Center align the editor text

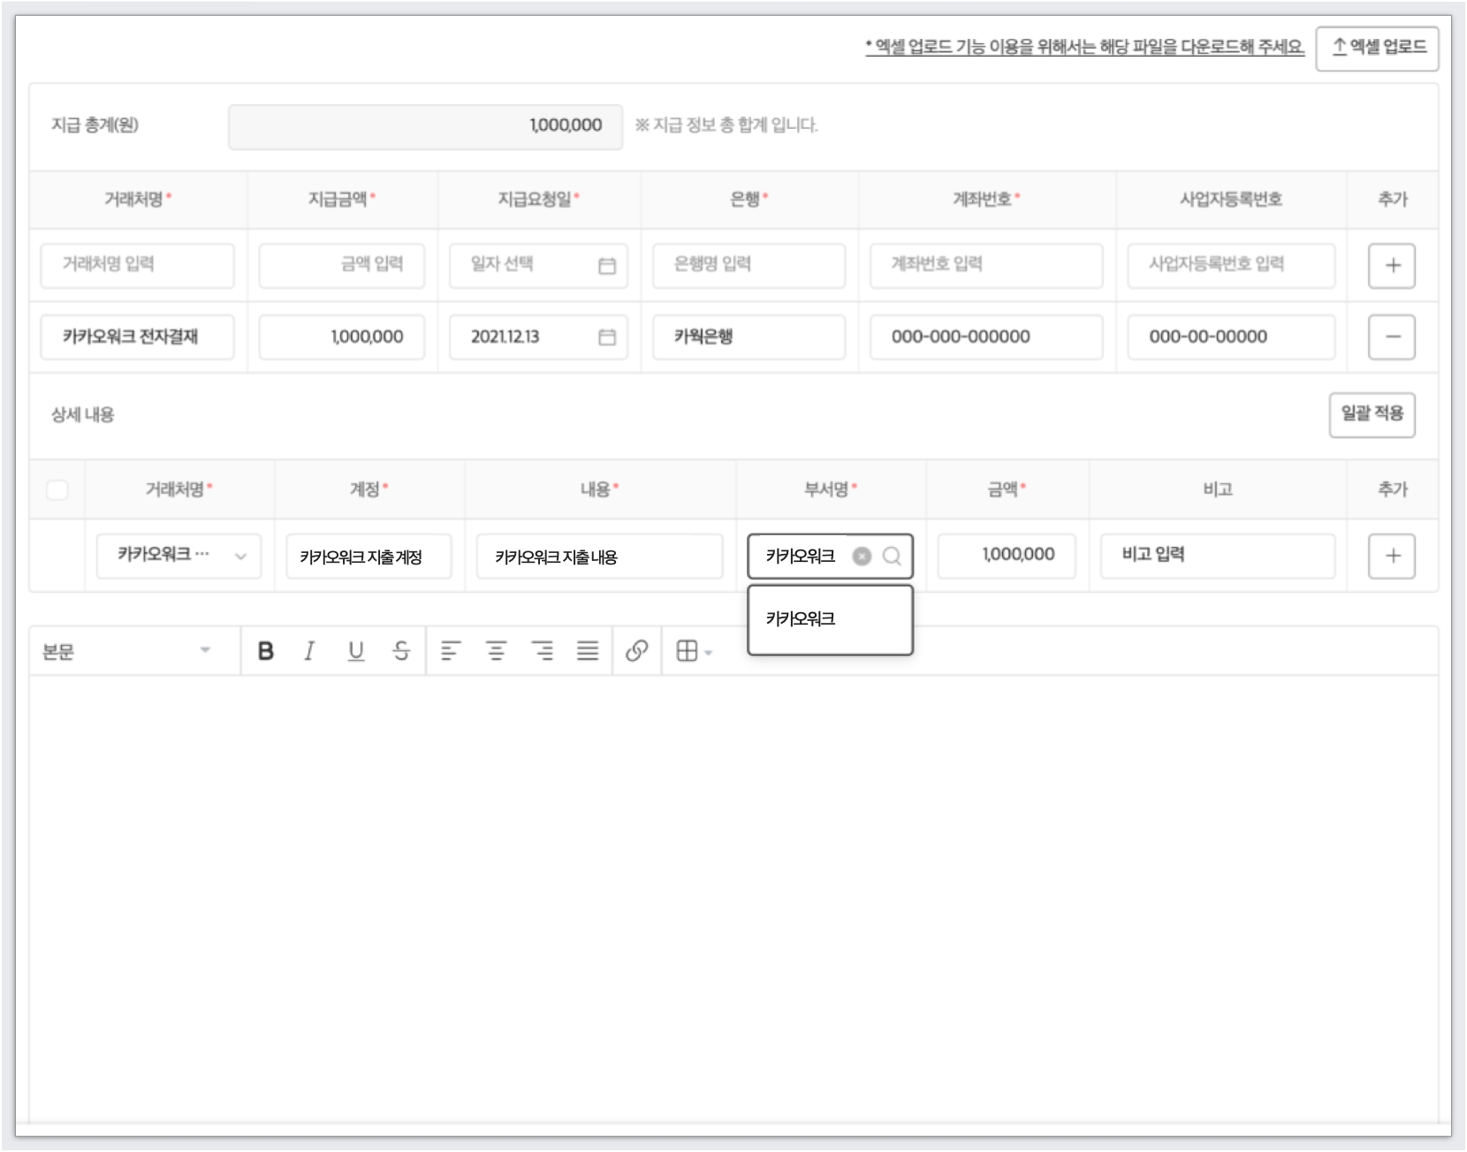[x=497, y=651]
